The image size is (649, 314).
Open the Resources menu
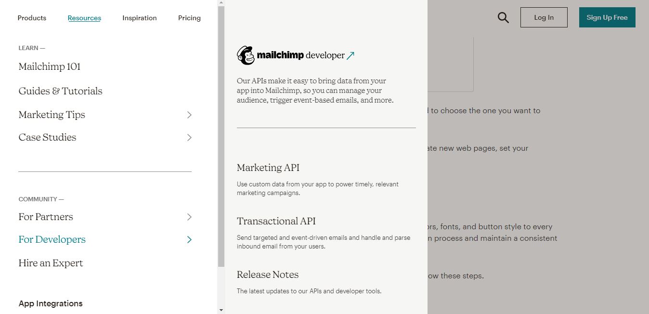point(84,18)
